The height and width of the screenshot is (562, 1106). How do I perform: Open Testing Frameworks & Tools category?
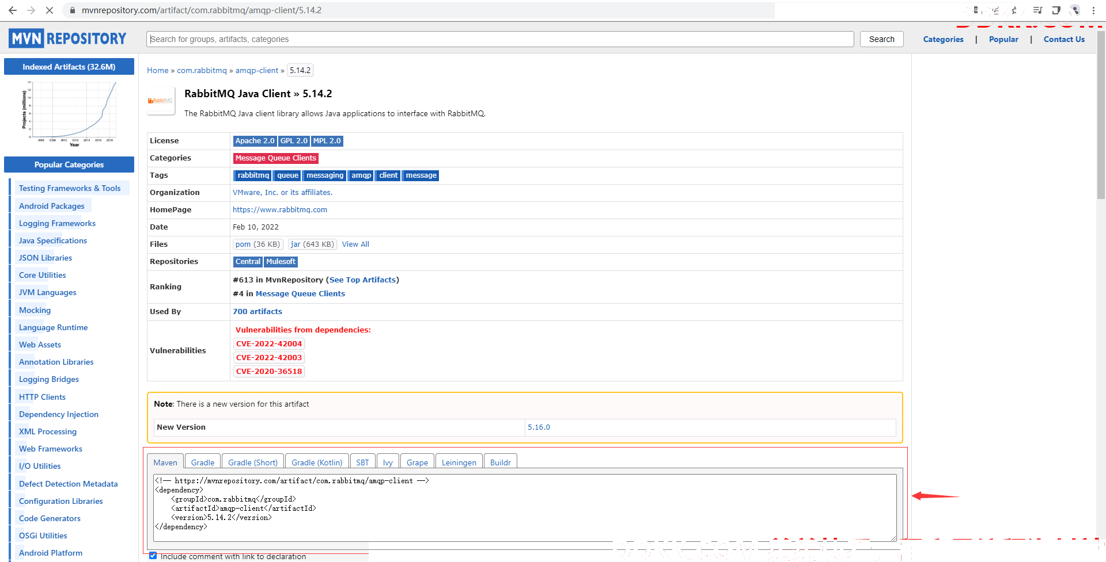(70, 188)
